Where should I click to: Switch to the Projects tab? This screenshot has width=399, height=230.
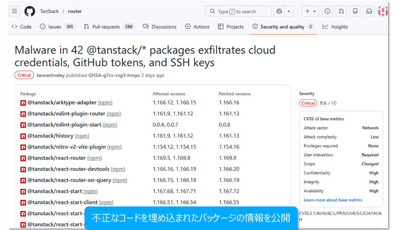pyautogui.click(x=231, y=27)
